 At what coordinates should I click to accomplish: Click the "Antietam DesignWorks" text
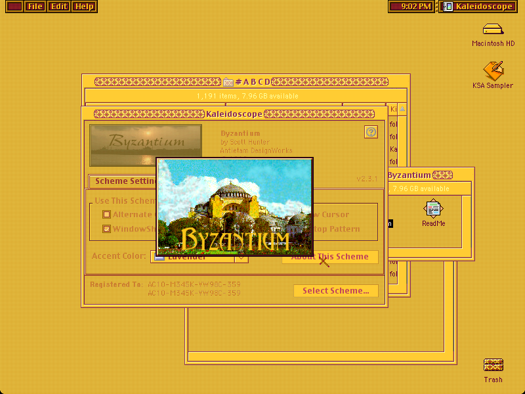tap(256, 150)
